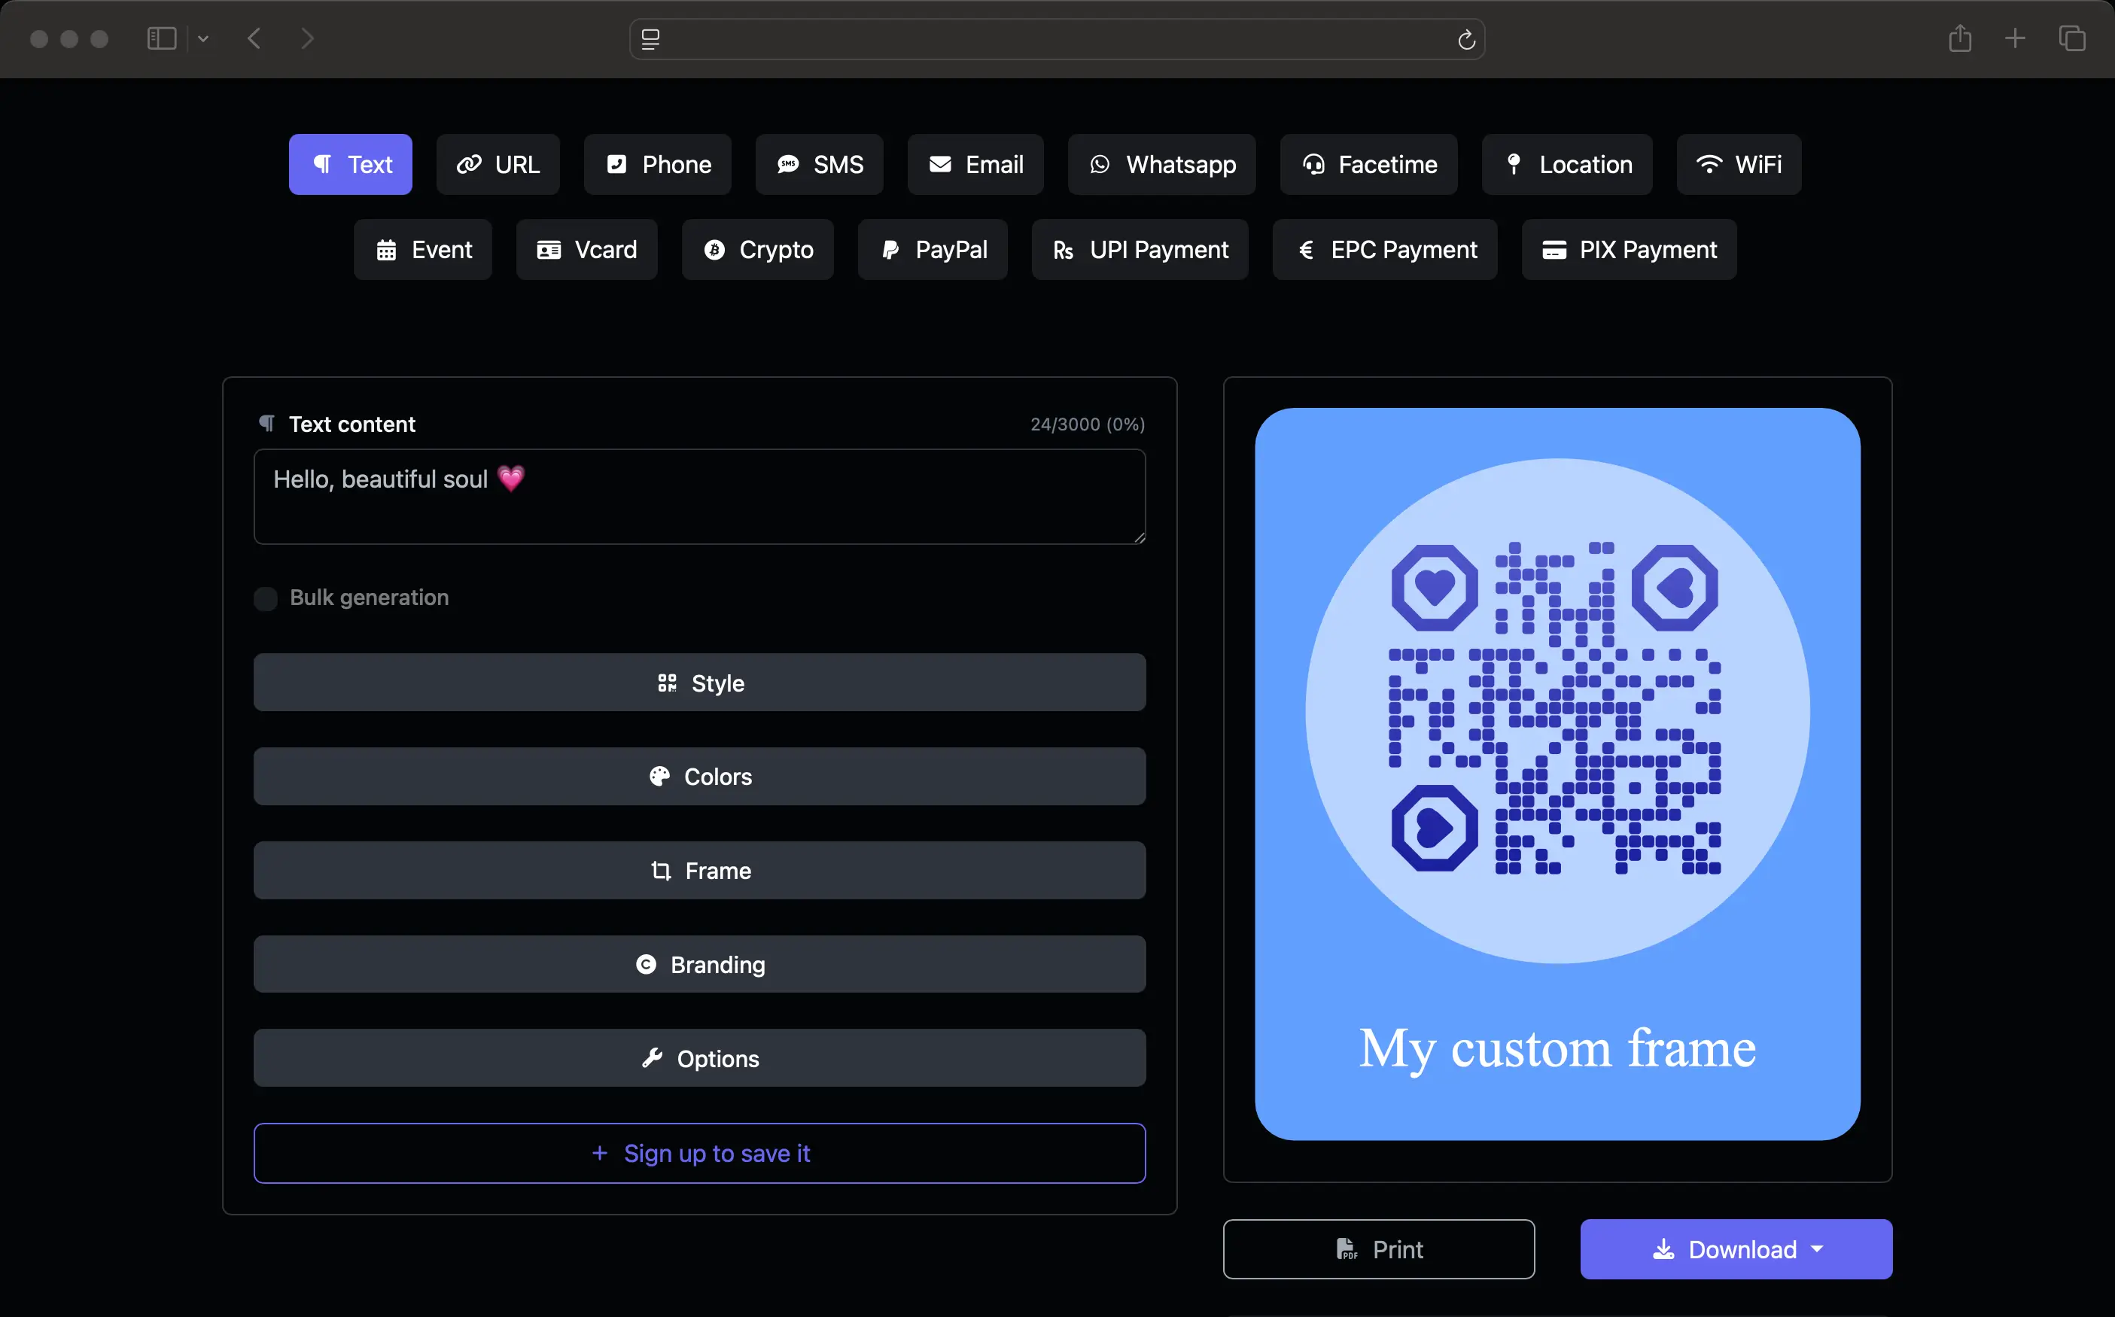
Task: Click the browser reload icon
Action: 1465,39
